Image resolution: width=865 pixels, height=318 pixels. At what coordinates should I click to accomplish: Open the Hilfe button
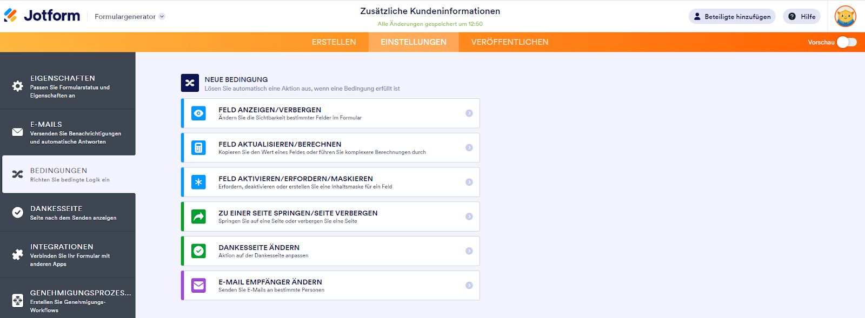[x=802, y=17]
